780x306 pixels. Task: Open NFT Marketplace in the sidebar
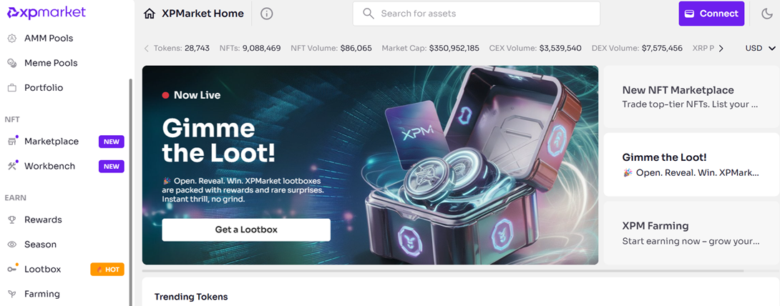tap(64, 142)
